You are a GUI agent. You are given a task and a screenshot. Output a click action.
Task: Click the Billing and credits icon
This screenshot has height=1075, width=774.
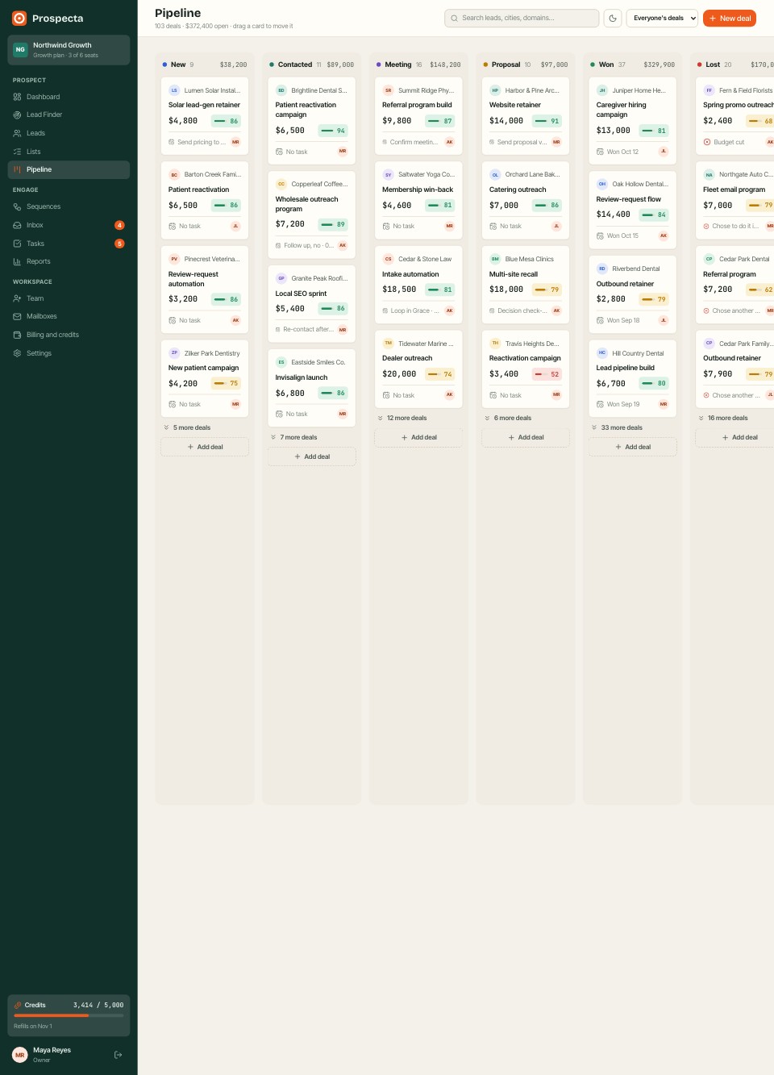pyautogui.click(x=17, y=335)
